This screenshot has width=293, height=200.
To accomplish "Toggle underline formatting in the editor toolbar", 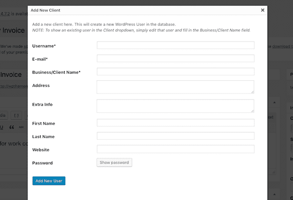I will pos(2,127).
